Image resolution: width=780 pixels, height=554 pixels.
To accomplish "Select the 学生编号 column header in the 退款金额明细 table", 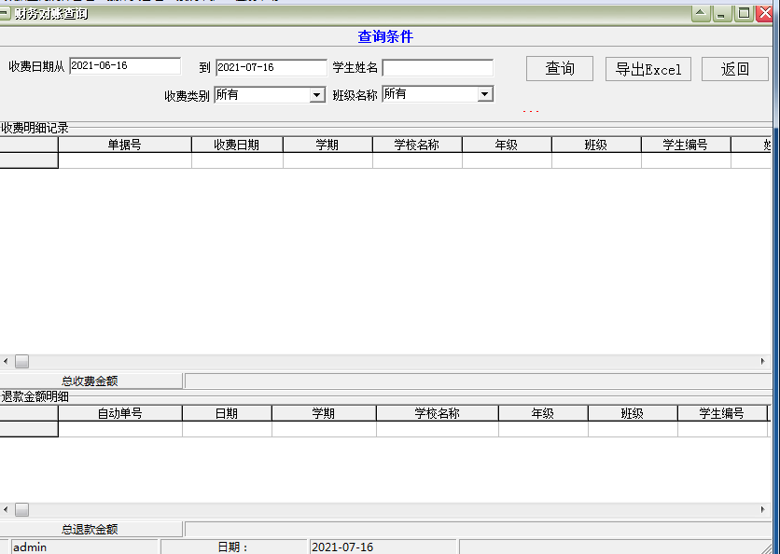I will tap(722, 413).
